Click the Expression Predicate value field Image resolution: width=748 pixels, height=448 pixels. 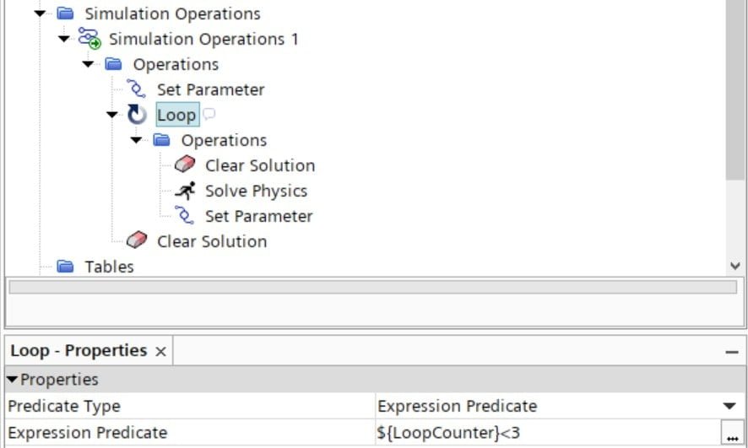point(548,433)
